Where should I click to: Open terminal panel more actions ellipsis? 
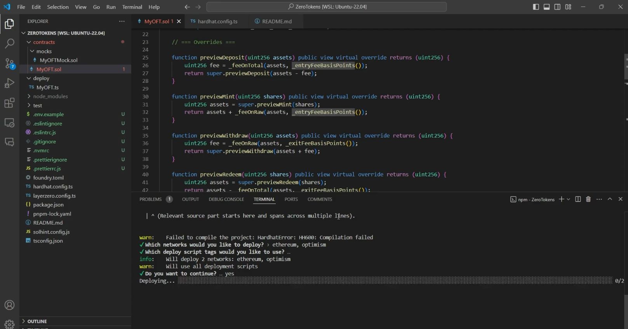[x=599, y=199]
